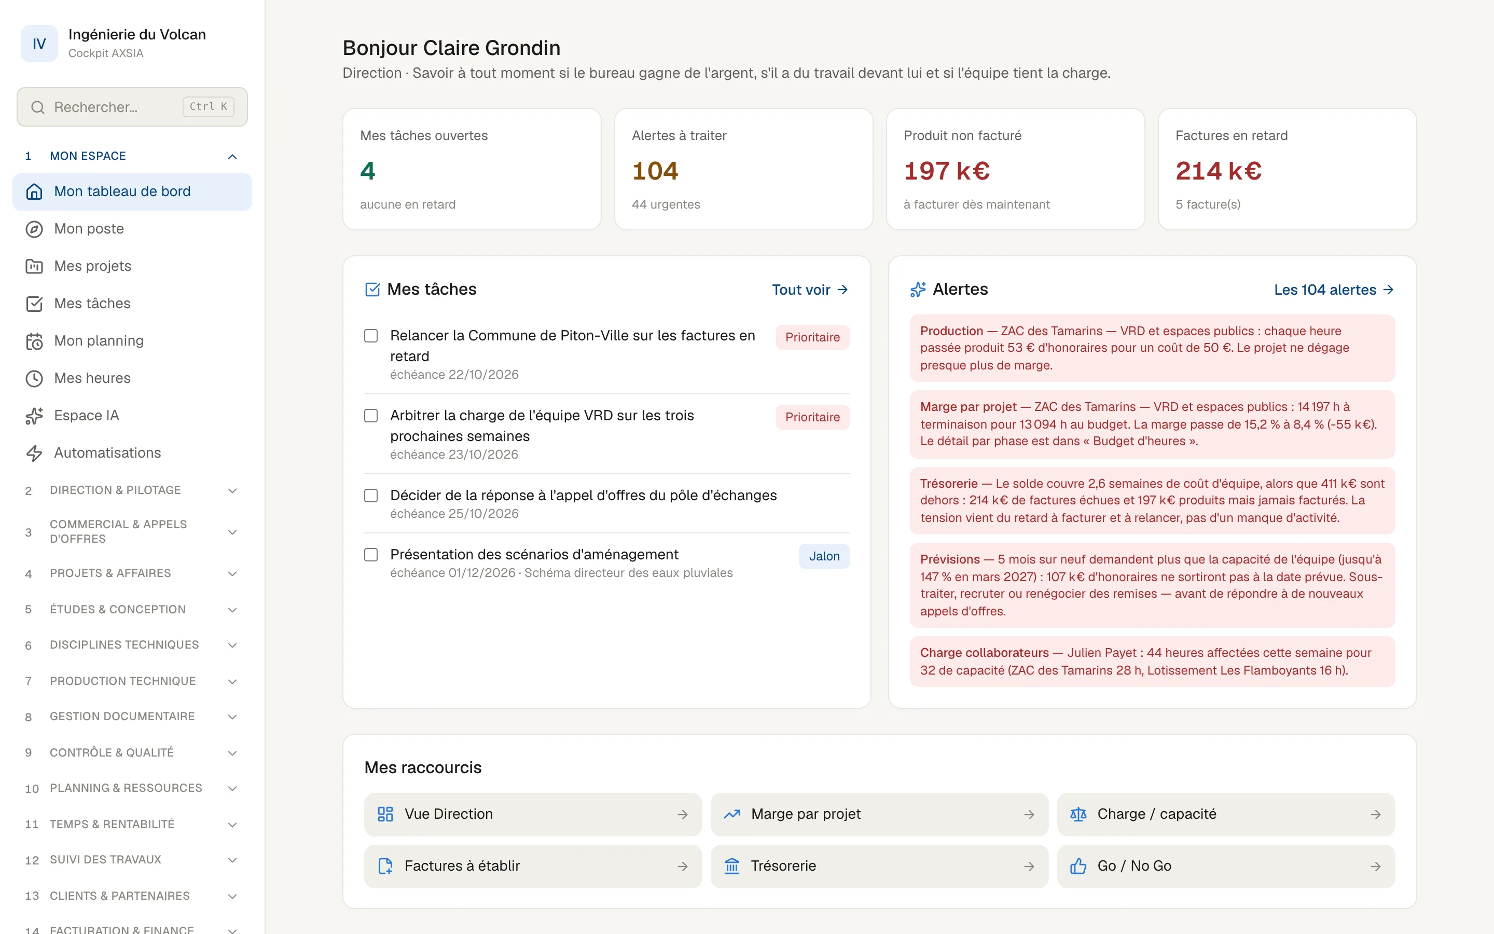The height and width of the screenshot is (934, 1494).
Task: Click the compass icon beside Mon poste
Action: [x=34, y=229]
